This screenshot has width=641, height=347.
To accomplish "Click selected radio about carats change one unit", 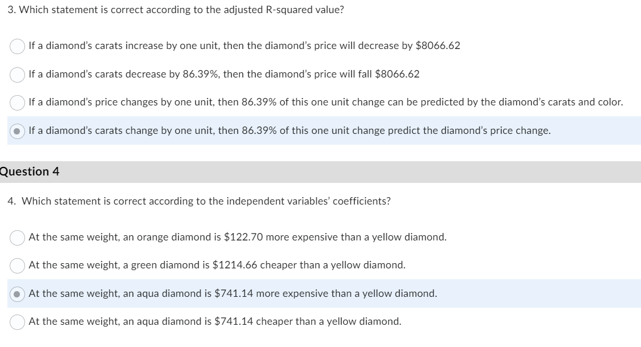I will 17,131.
